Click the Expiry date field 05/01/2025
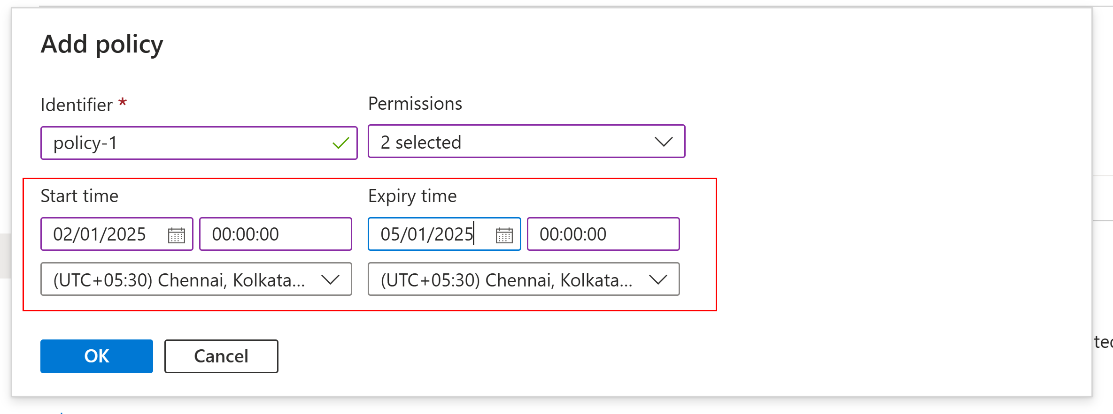Screen dimensions: 1113x414 (x=444, y=234)
